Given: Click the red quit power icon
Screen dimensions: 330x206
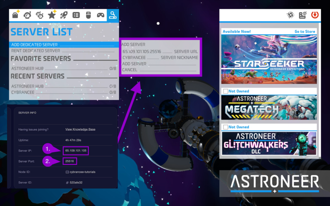Looking at the screenshot, I should pos(315,15).
